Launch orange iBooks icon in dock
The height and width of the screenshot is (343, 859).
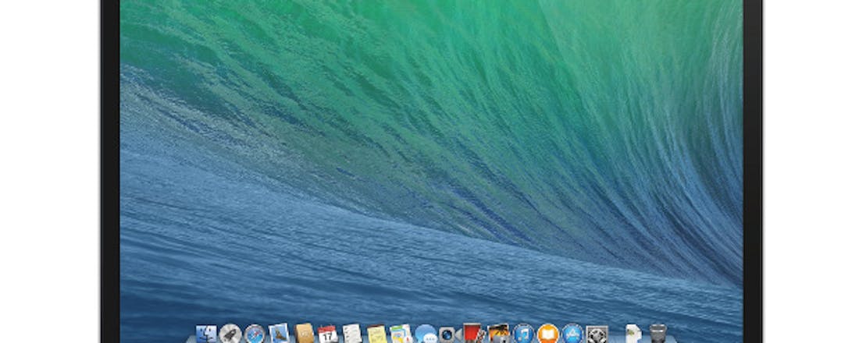(x=548, y=334)
